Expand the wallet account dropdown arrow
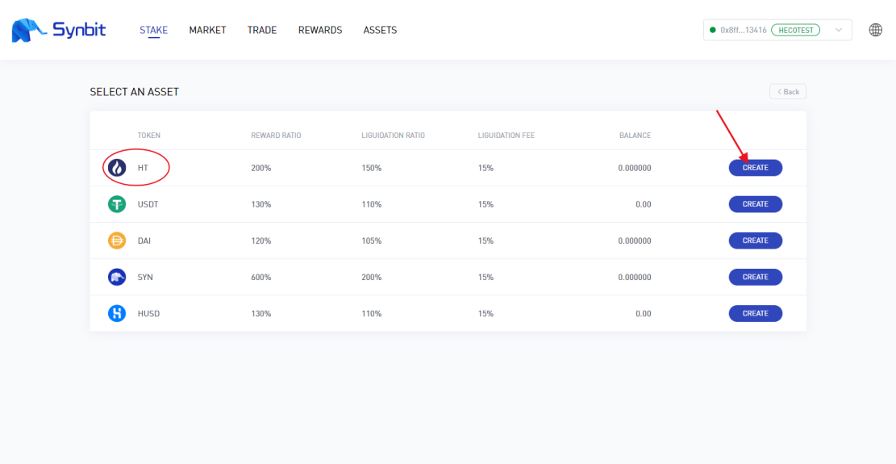The image size is (896, 464). click(838, 30)
